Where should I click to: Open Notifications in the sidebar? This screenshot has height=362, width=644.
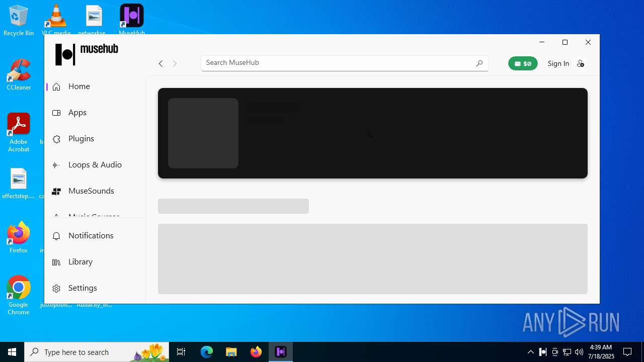pos(95,236)
